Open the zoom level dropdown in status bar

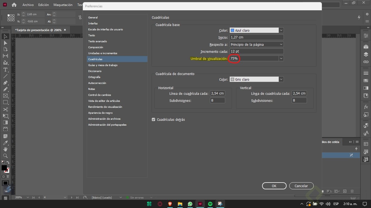pyautogui.click(x=28, y=197)
